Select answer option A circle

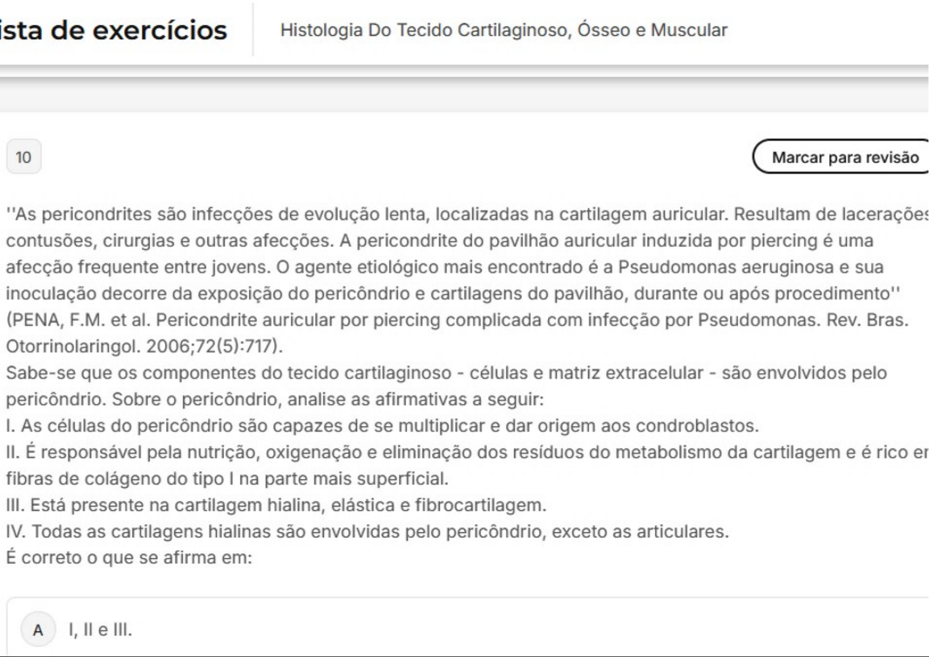38,630
